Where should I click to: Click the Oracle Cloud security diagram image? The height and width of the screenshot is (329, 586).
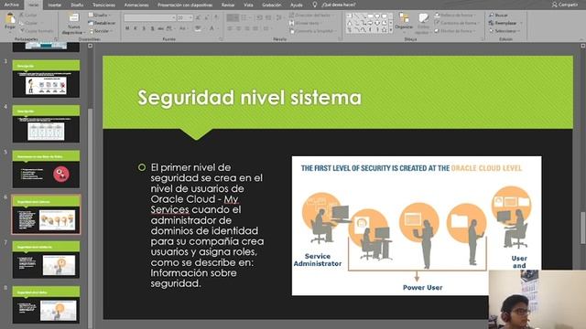(417, 226)
